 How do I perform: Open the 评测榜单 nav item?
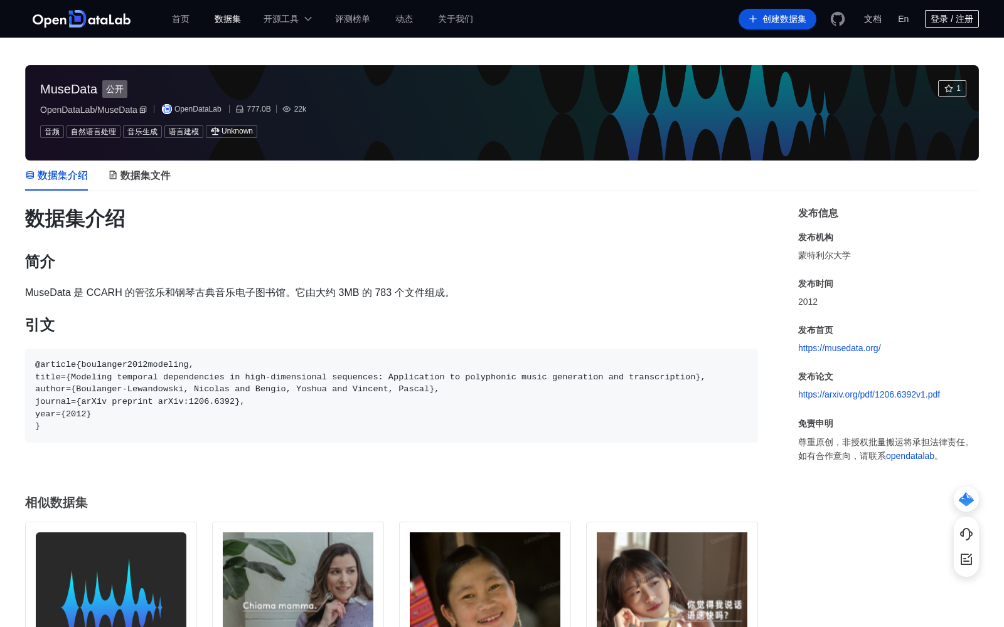pyautogui.click(x=353, y=19)
